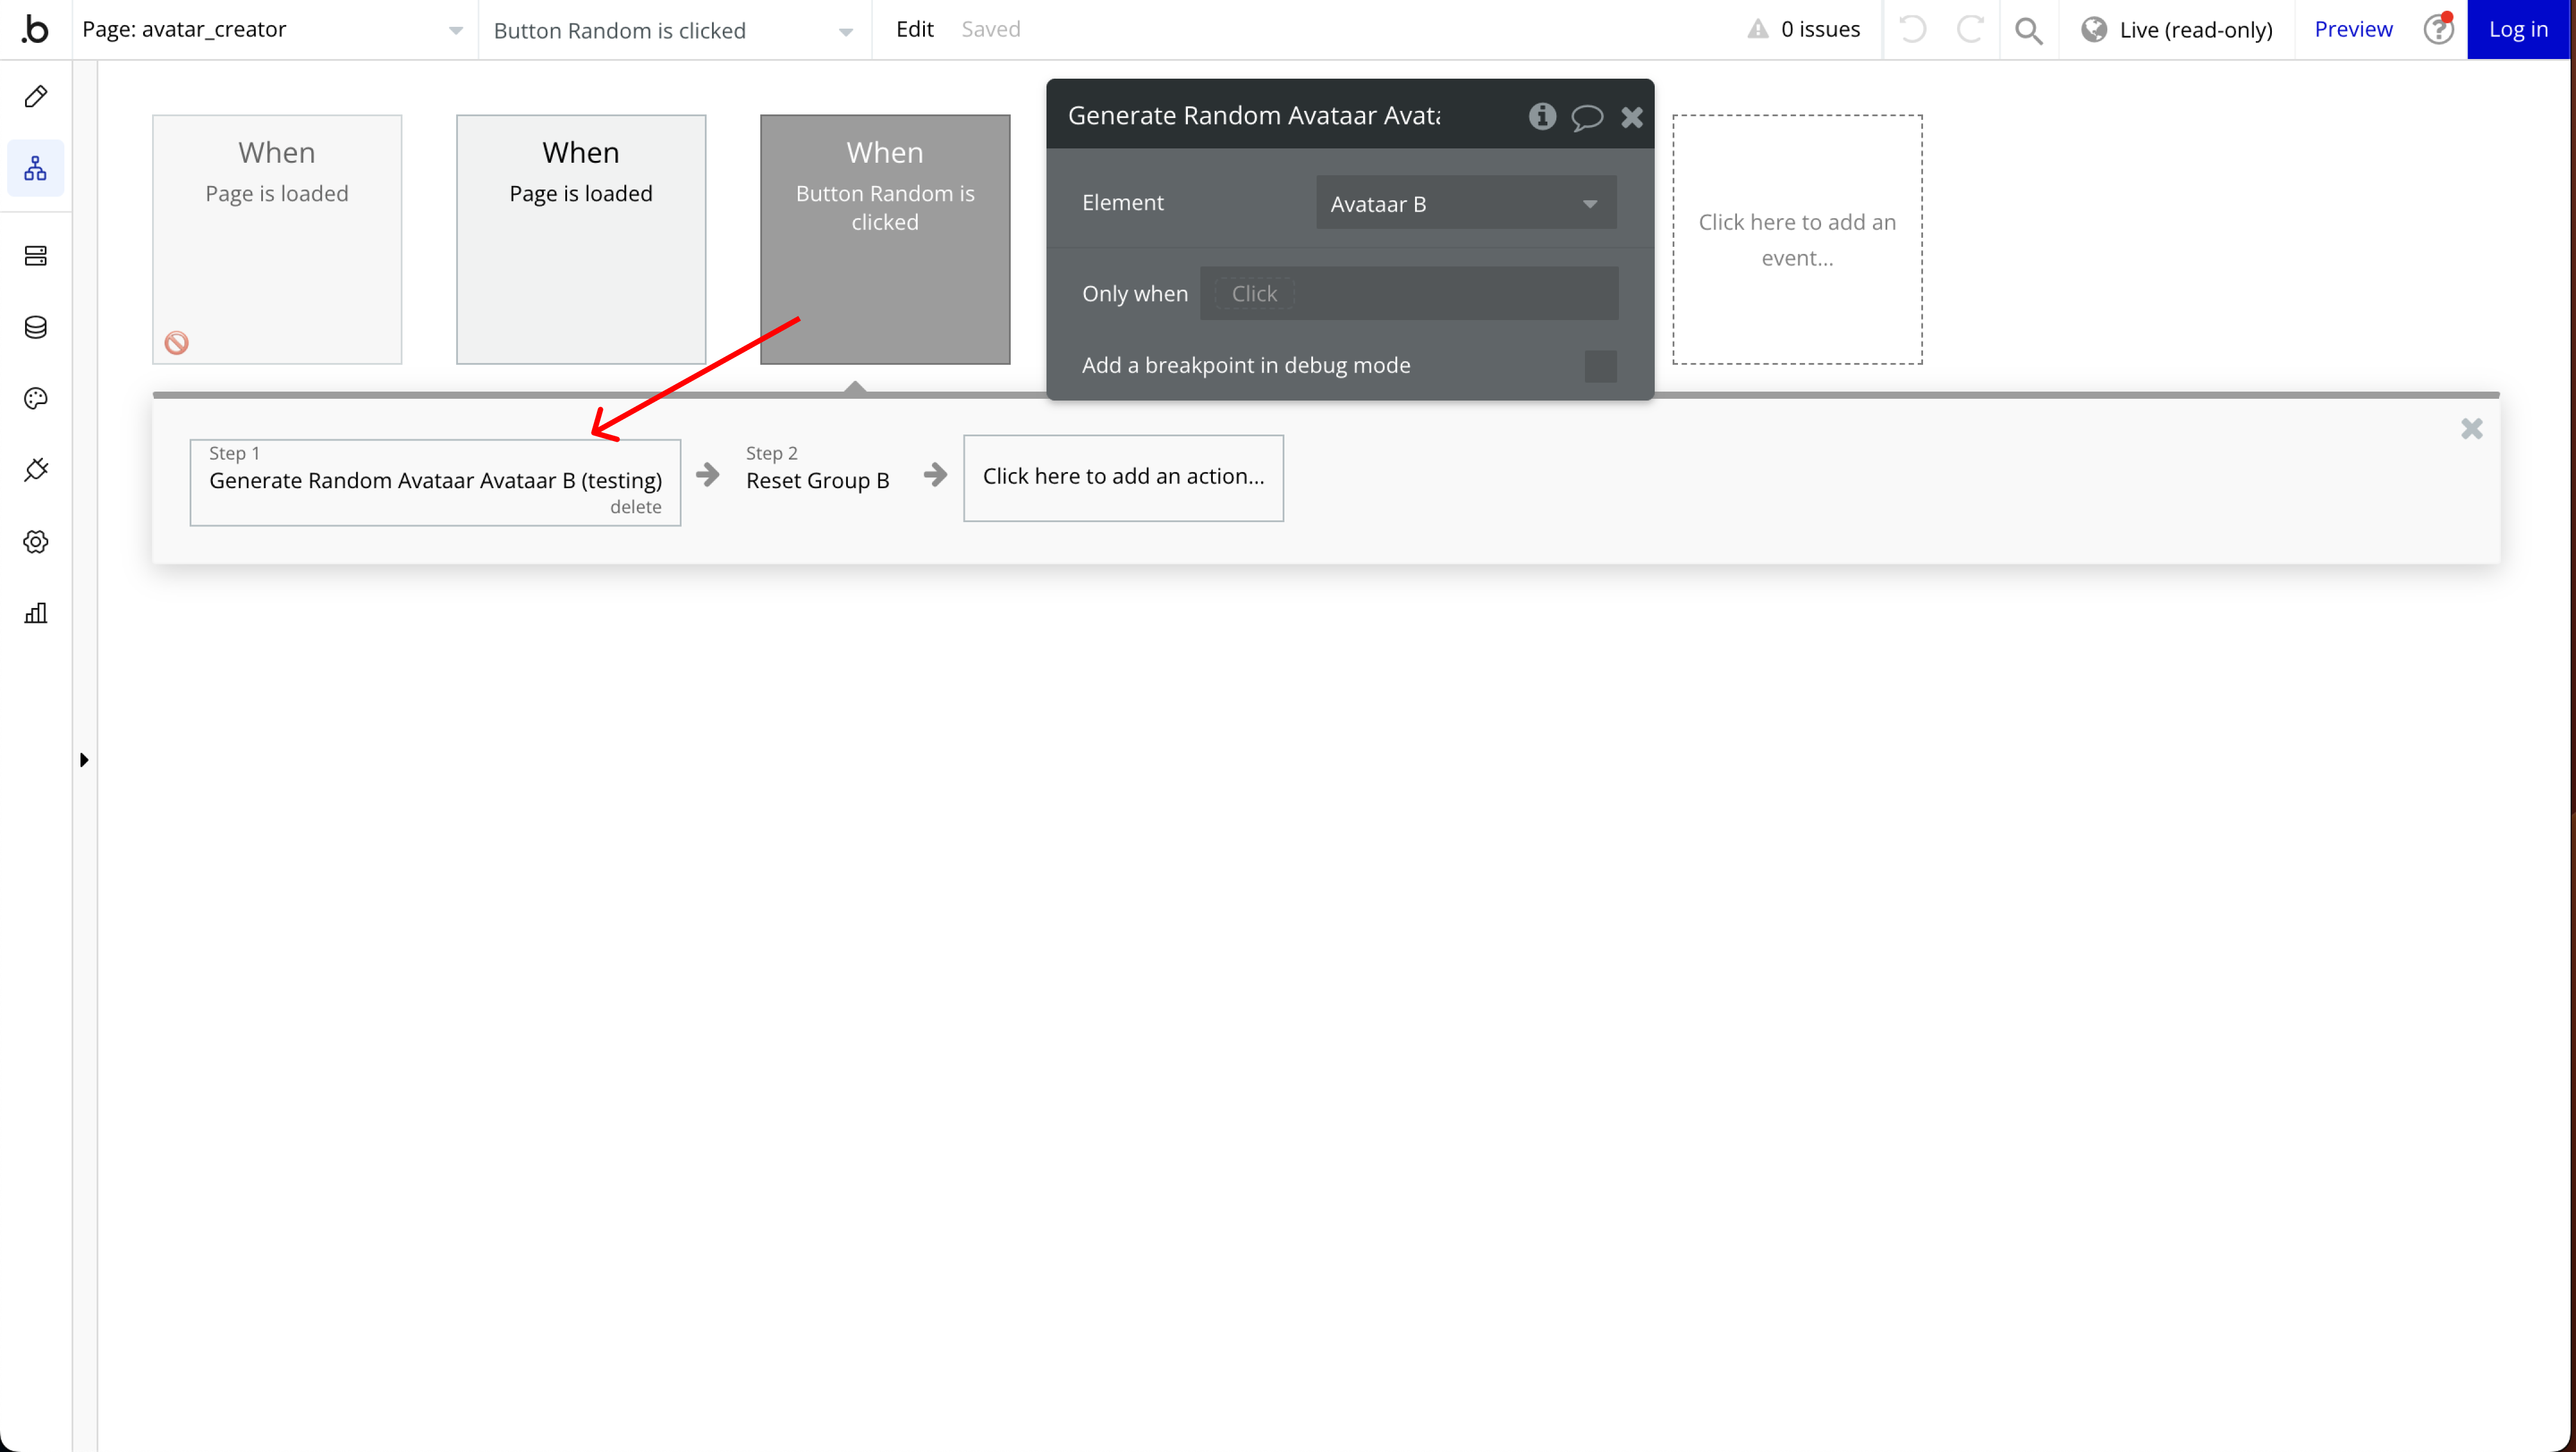Open the Design tab pencil icon
Image resolution: width=2576 pixels, height=1452 pixels.
pyautogui.click(x=36, y=97)
